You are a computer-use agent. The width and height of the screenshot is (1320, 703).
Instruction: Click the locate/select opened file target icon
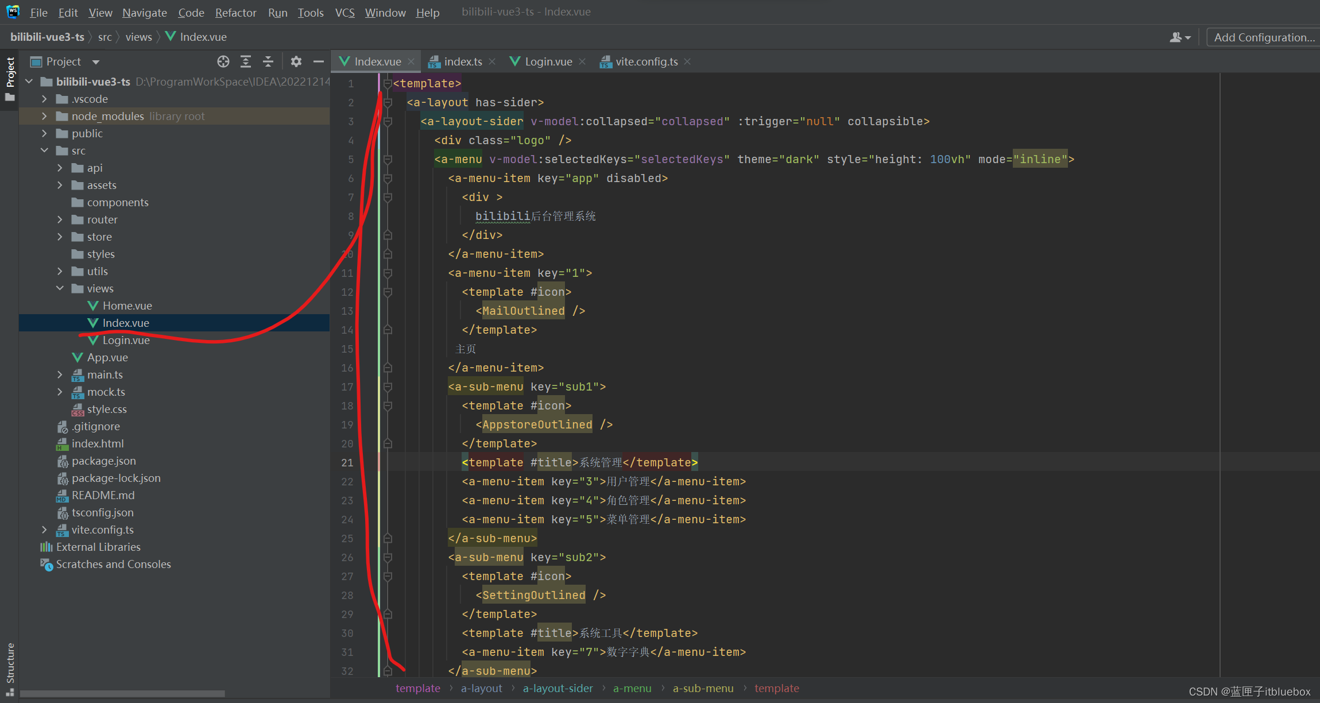[223, 61]
